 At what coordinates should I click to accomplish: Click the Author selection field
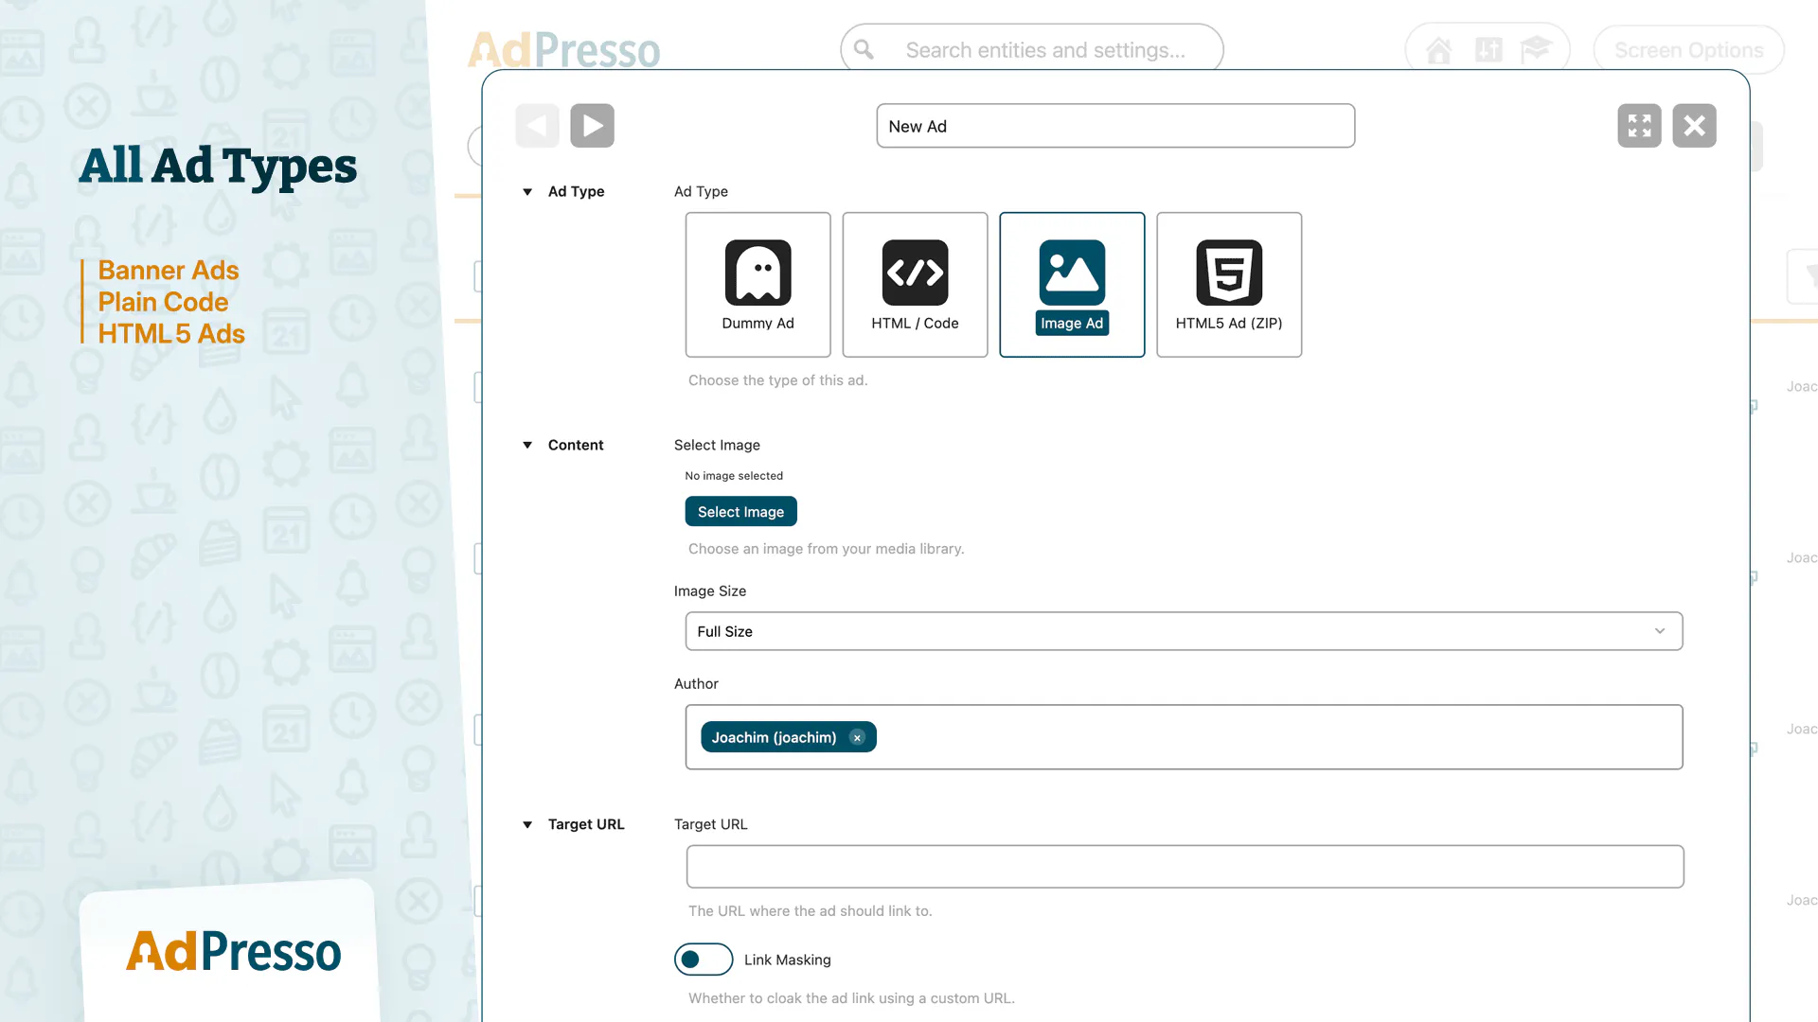coord(1184,737)
